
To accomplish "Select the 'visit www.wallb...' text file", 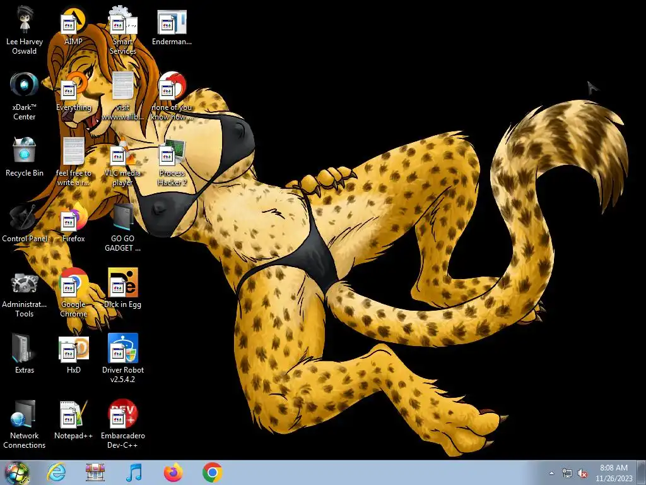I will tap(123, 97).
